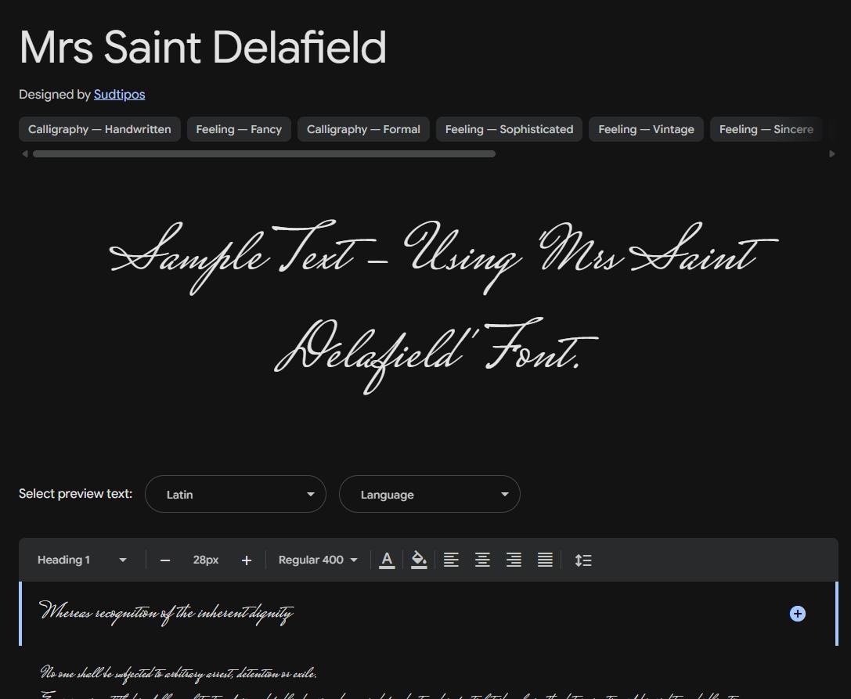
Task: Click the 'Whereas recognition' heading preview text
Action: click(x=167, y=613)
